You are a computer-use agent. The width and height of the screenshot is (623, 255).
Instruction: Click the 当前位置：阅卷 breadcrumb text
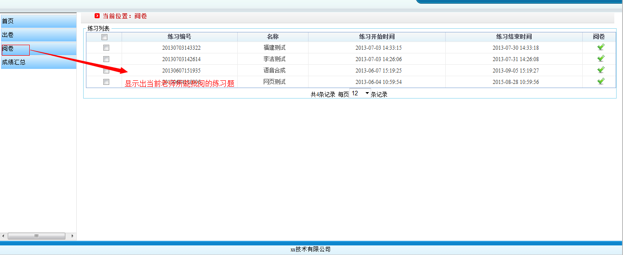tap(124, 16)
